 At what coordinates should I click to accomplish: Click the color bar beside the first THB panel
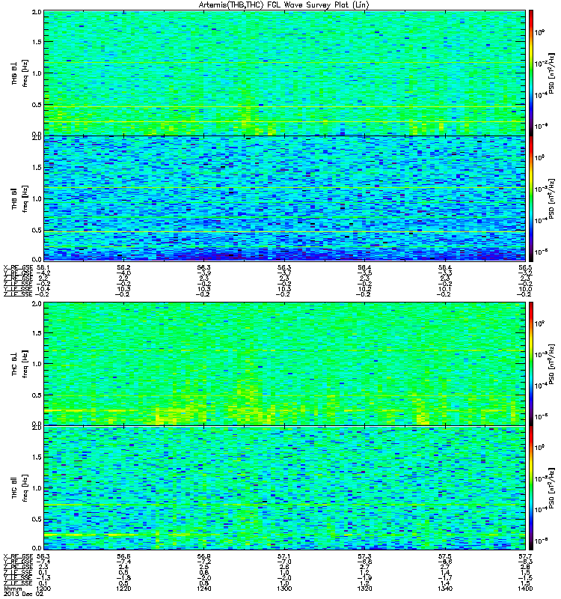click(x=530, y=73)
